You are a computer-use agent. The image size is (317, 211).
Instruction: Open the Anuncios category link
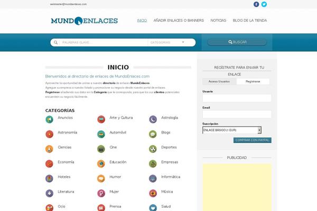pos(65,118)
